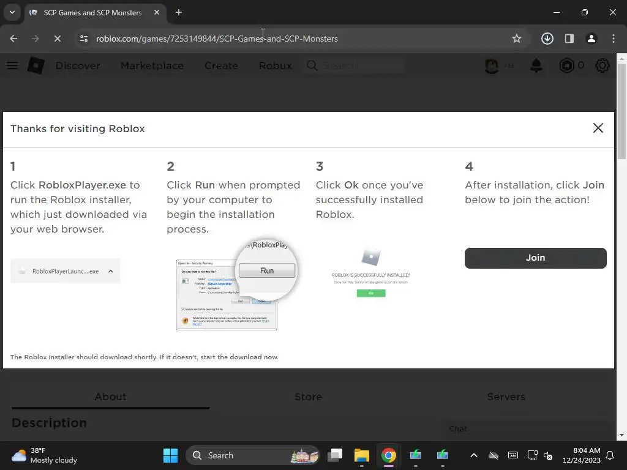Open Roblox settings gear
Viewport: 627px width, 470px height.
click(x=603, y=65)
